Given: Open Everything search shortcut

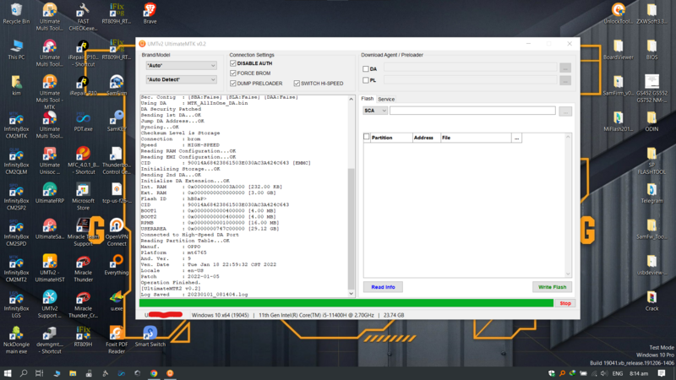Looking at the screenshot, I should pyautogui.click(x=117, y=265).
